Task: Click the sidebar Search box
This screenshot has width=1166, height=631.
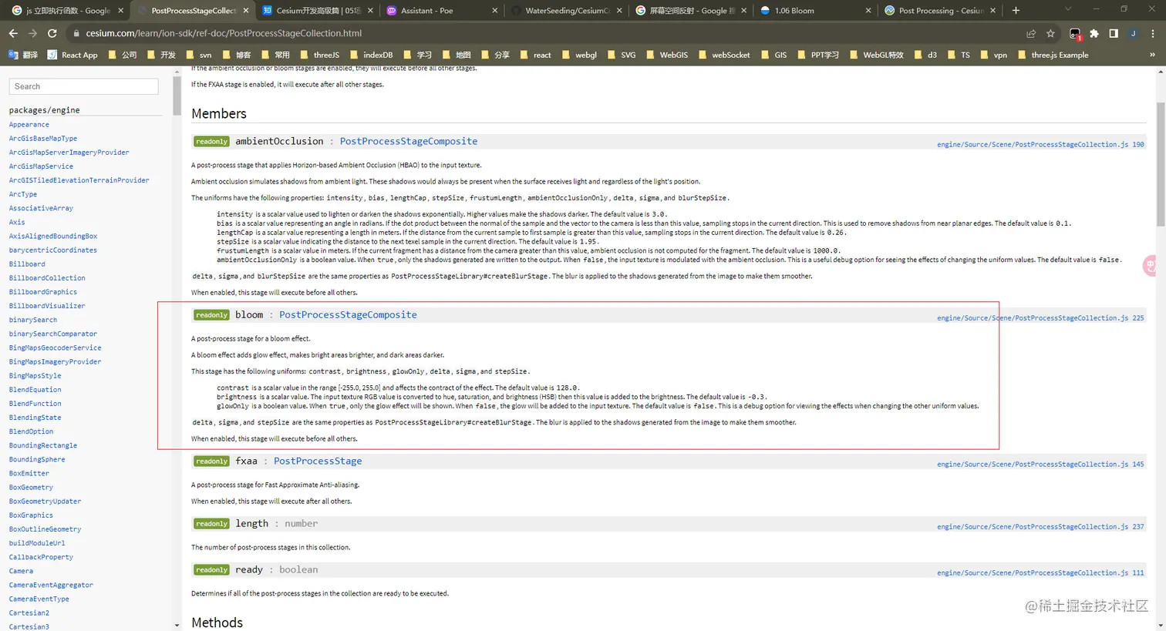Action: (83, 86)
